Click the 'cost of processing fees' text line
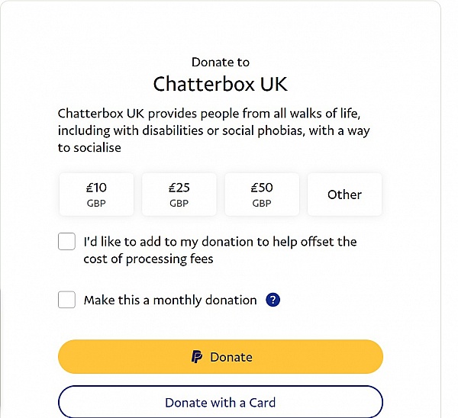Image resolution: width=458 pixels, height=418 pixels. (148, 259)
